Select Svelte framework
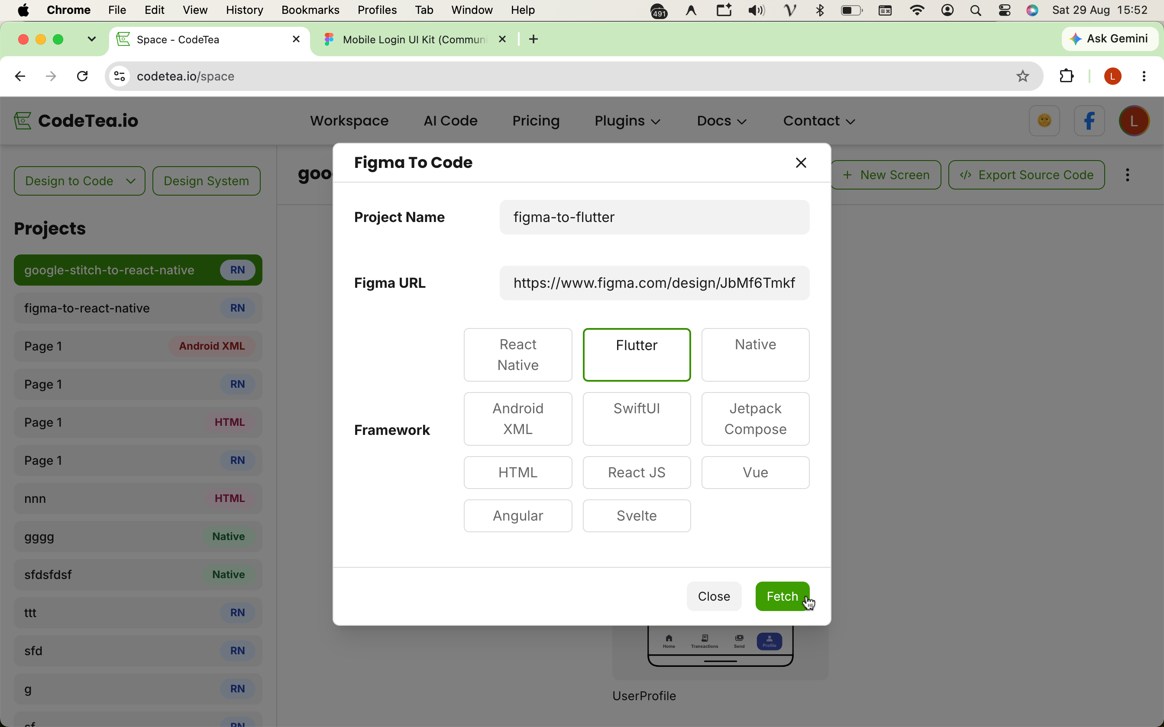1164x727 pixels. (637, 516)
